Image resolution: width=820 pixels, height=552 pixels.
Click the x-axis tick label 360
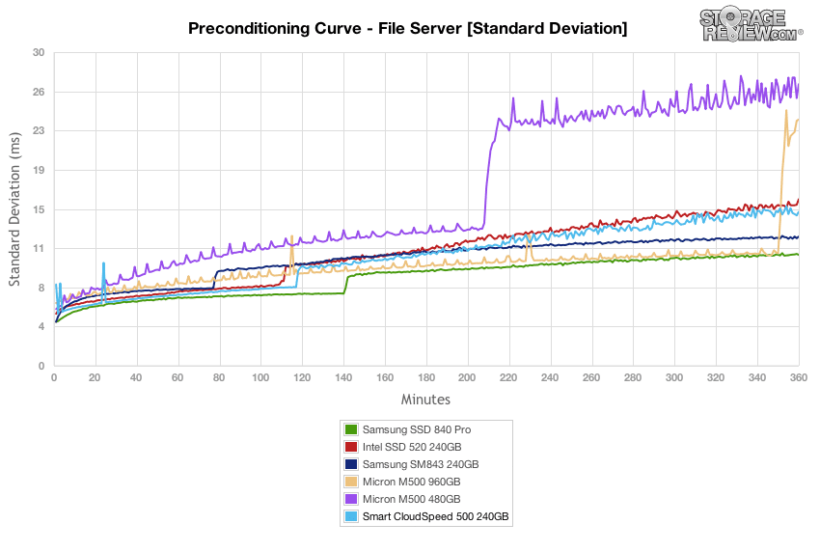click(x=799, y=377)
